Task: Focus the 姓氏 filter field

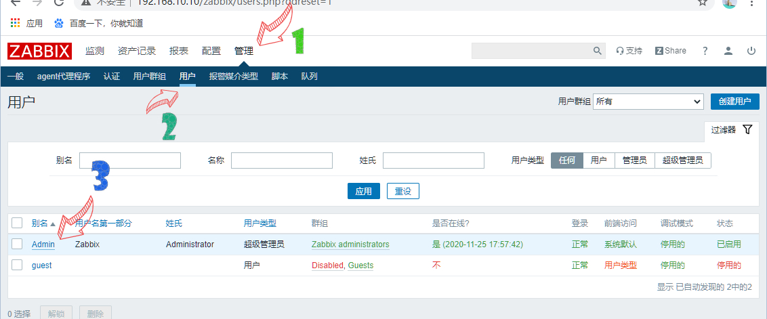Action: 434,160
